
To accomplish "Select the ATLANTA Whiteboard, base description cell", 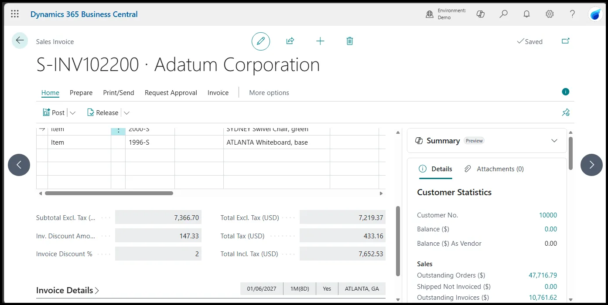I will [x=277, y=142].
